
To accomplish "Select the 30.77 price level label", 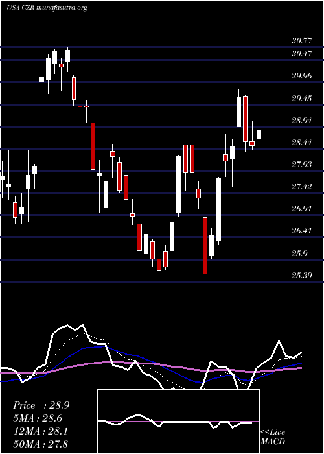I will point(302,41).
